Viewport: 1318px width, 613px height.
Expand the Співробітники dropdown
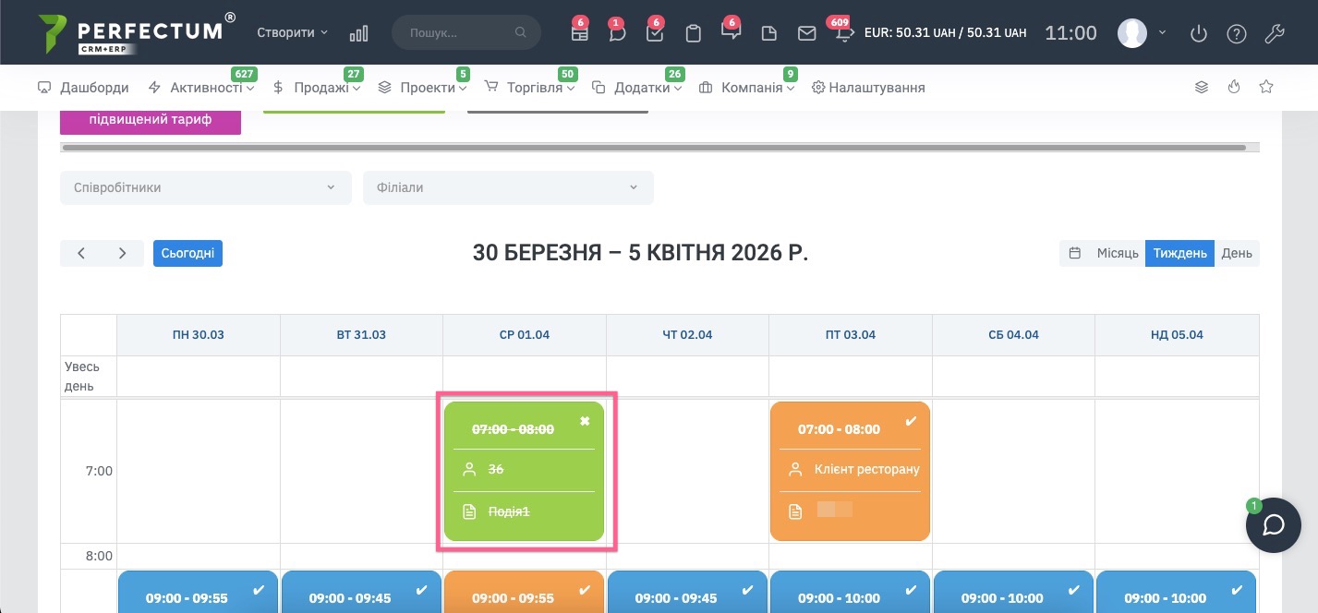(205, 187)
